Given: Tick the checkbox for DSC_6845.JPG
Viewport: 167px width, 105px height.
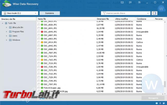Looking at the screenshot, I should point(39,32).
